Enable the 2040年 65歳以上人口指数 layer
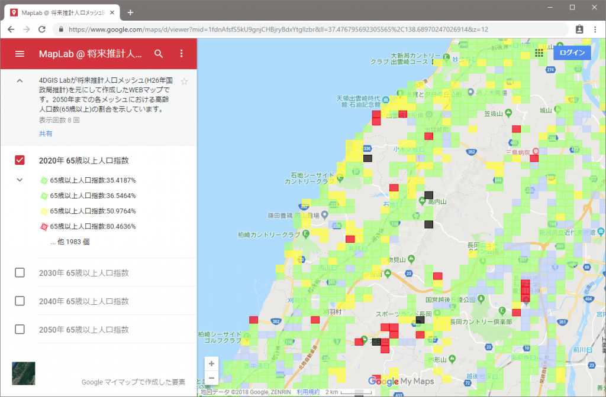The width and height of the screenshot is (606, 397). (20, 301)
